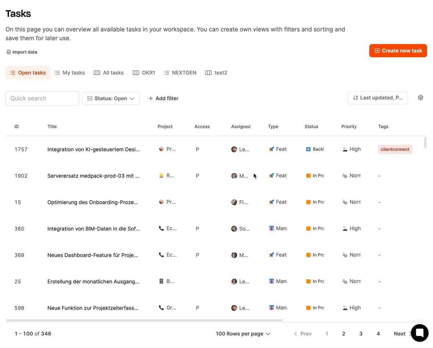Screen dimensions: 433x348
Task: Click the orange status square for task 1902
Action: (x=308, y=175)
